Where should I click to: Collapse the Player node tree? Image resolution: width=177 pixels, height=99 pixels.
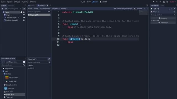tap(2, 12)
